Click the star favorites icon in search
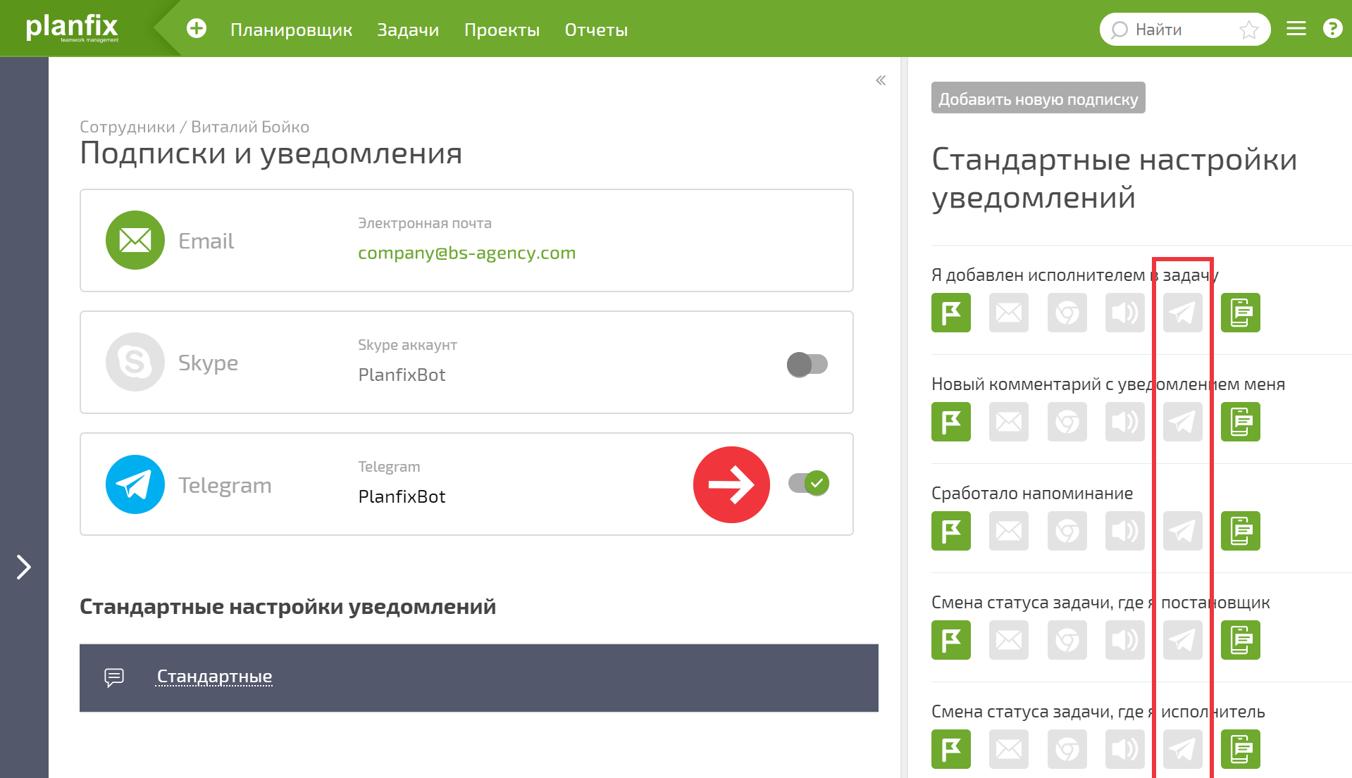The height and width of the screenshot is (778, 1352). (1249, 30)
